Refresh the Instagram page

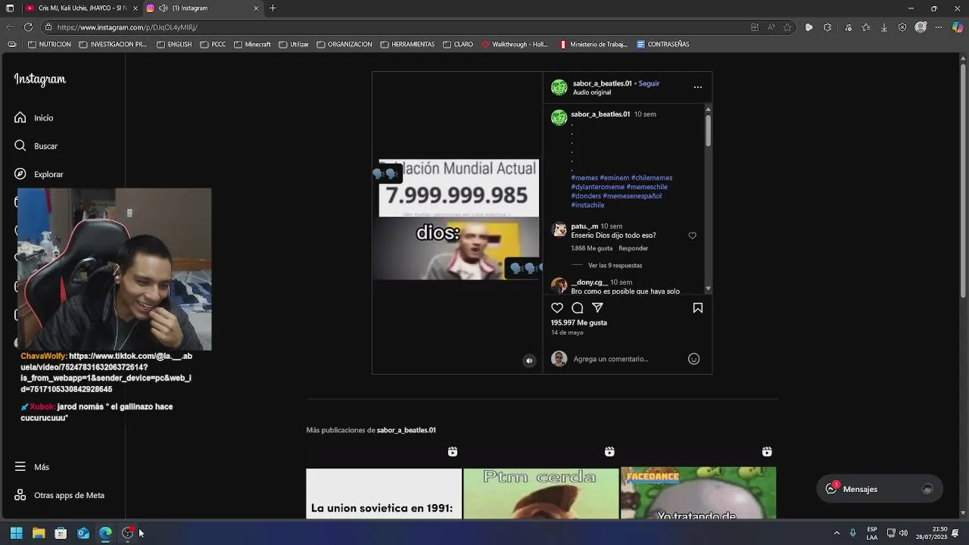pos(28,27)
